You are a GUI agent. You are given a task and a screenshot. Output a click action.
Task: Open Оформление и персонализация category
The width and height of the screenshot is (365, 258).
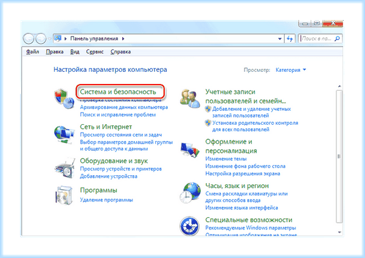click(231, 146)
